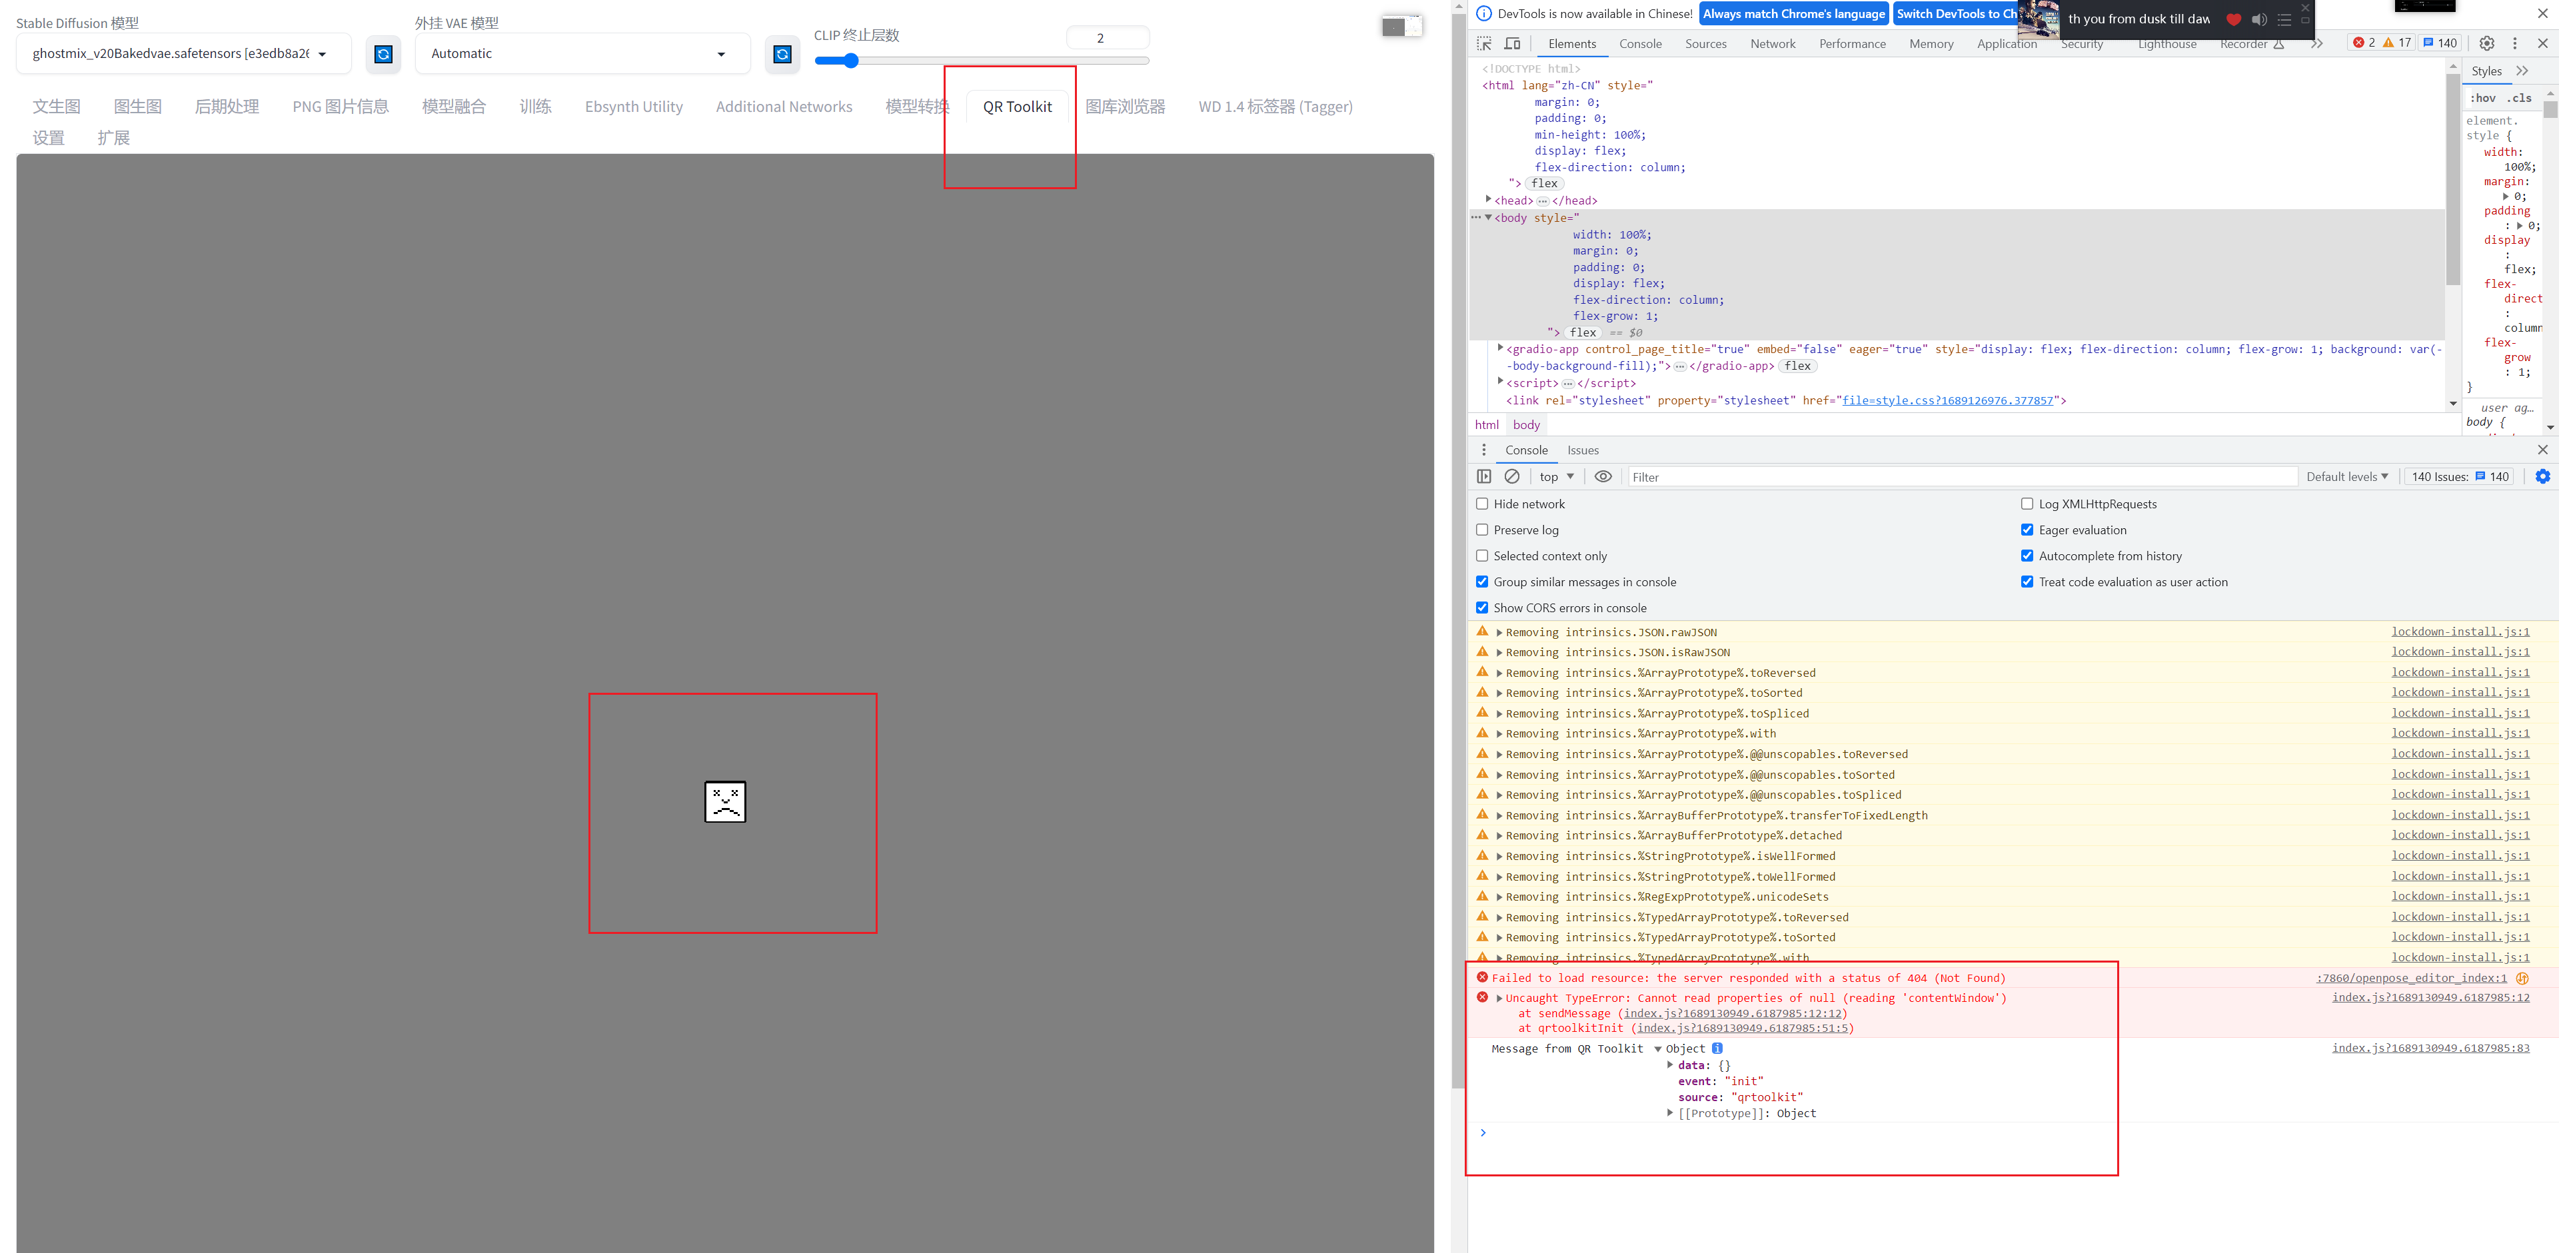
Task: Clear the console with the clear icon
Action: coord(1513,476)
